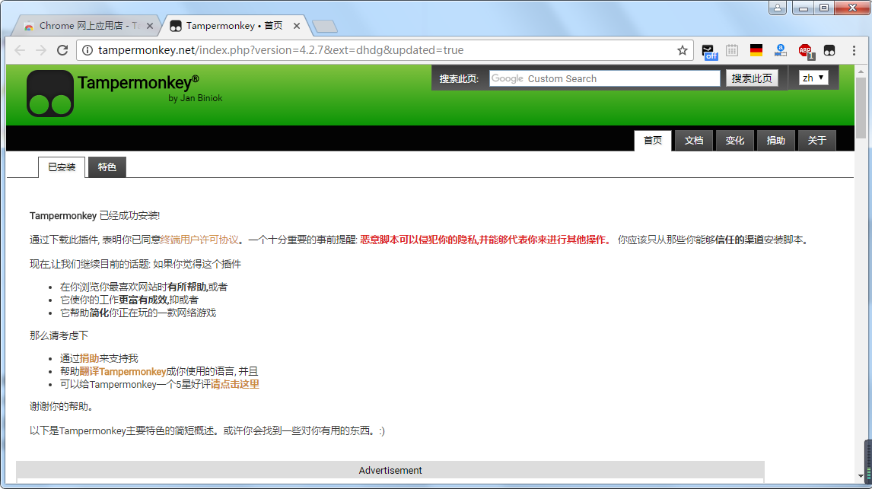872x489 pixels.
Task: Reload the Tampermonkey page
Action: point(62,50)
